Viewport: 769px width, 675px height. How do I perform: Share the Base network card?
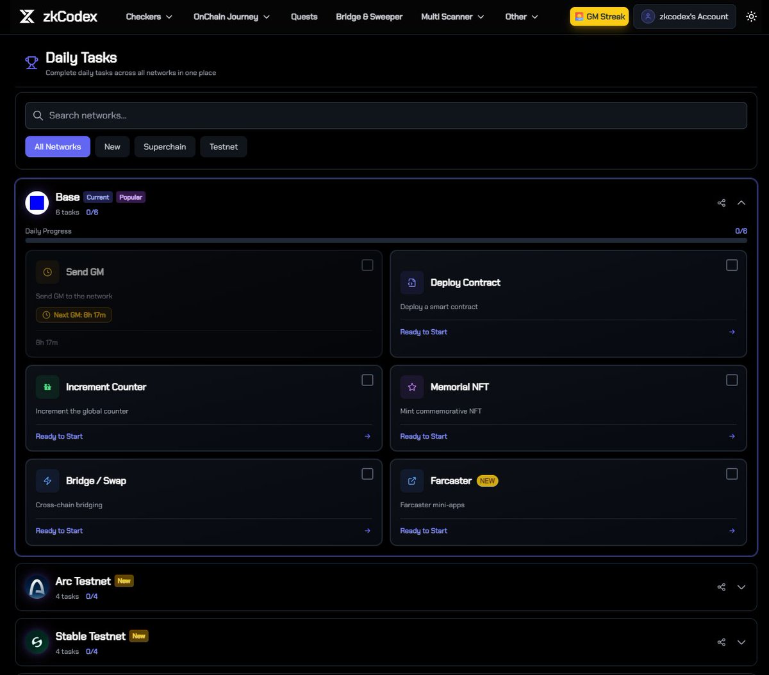(x=722, y=203)
